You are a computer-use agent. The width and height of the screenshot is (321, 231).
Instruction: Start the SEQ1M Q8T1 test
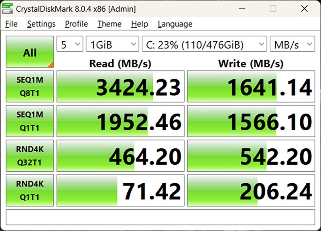pyautogui.click(x=30, y=86)
